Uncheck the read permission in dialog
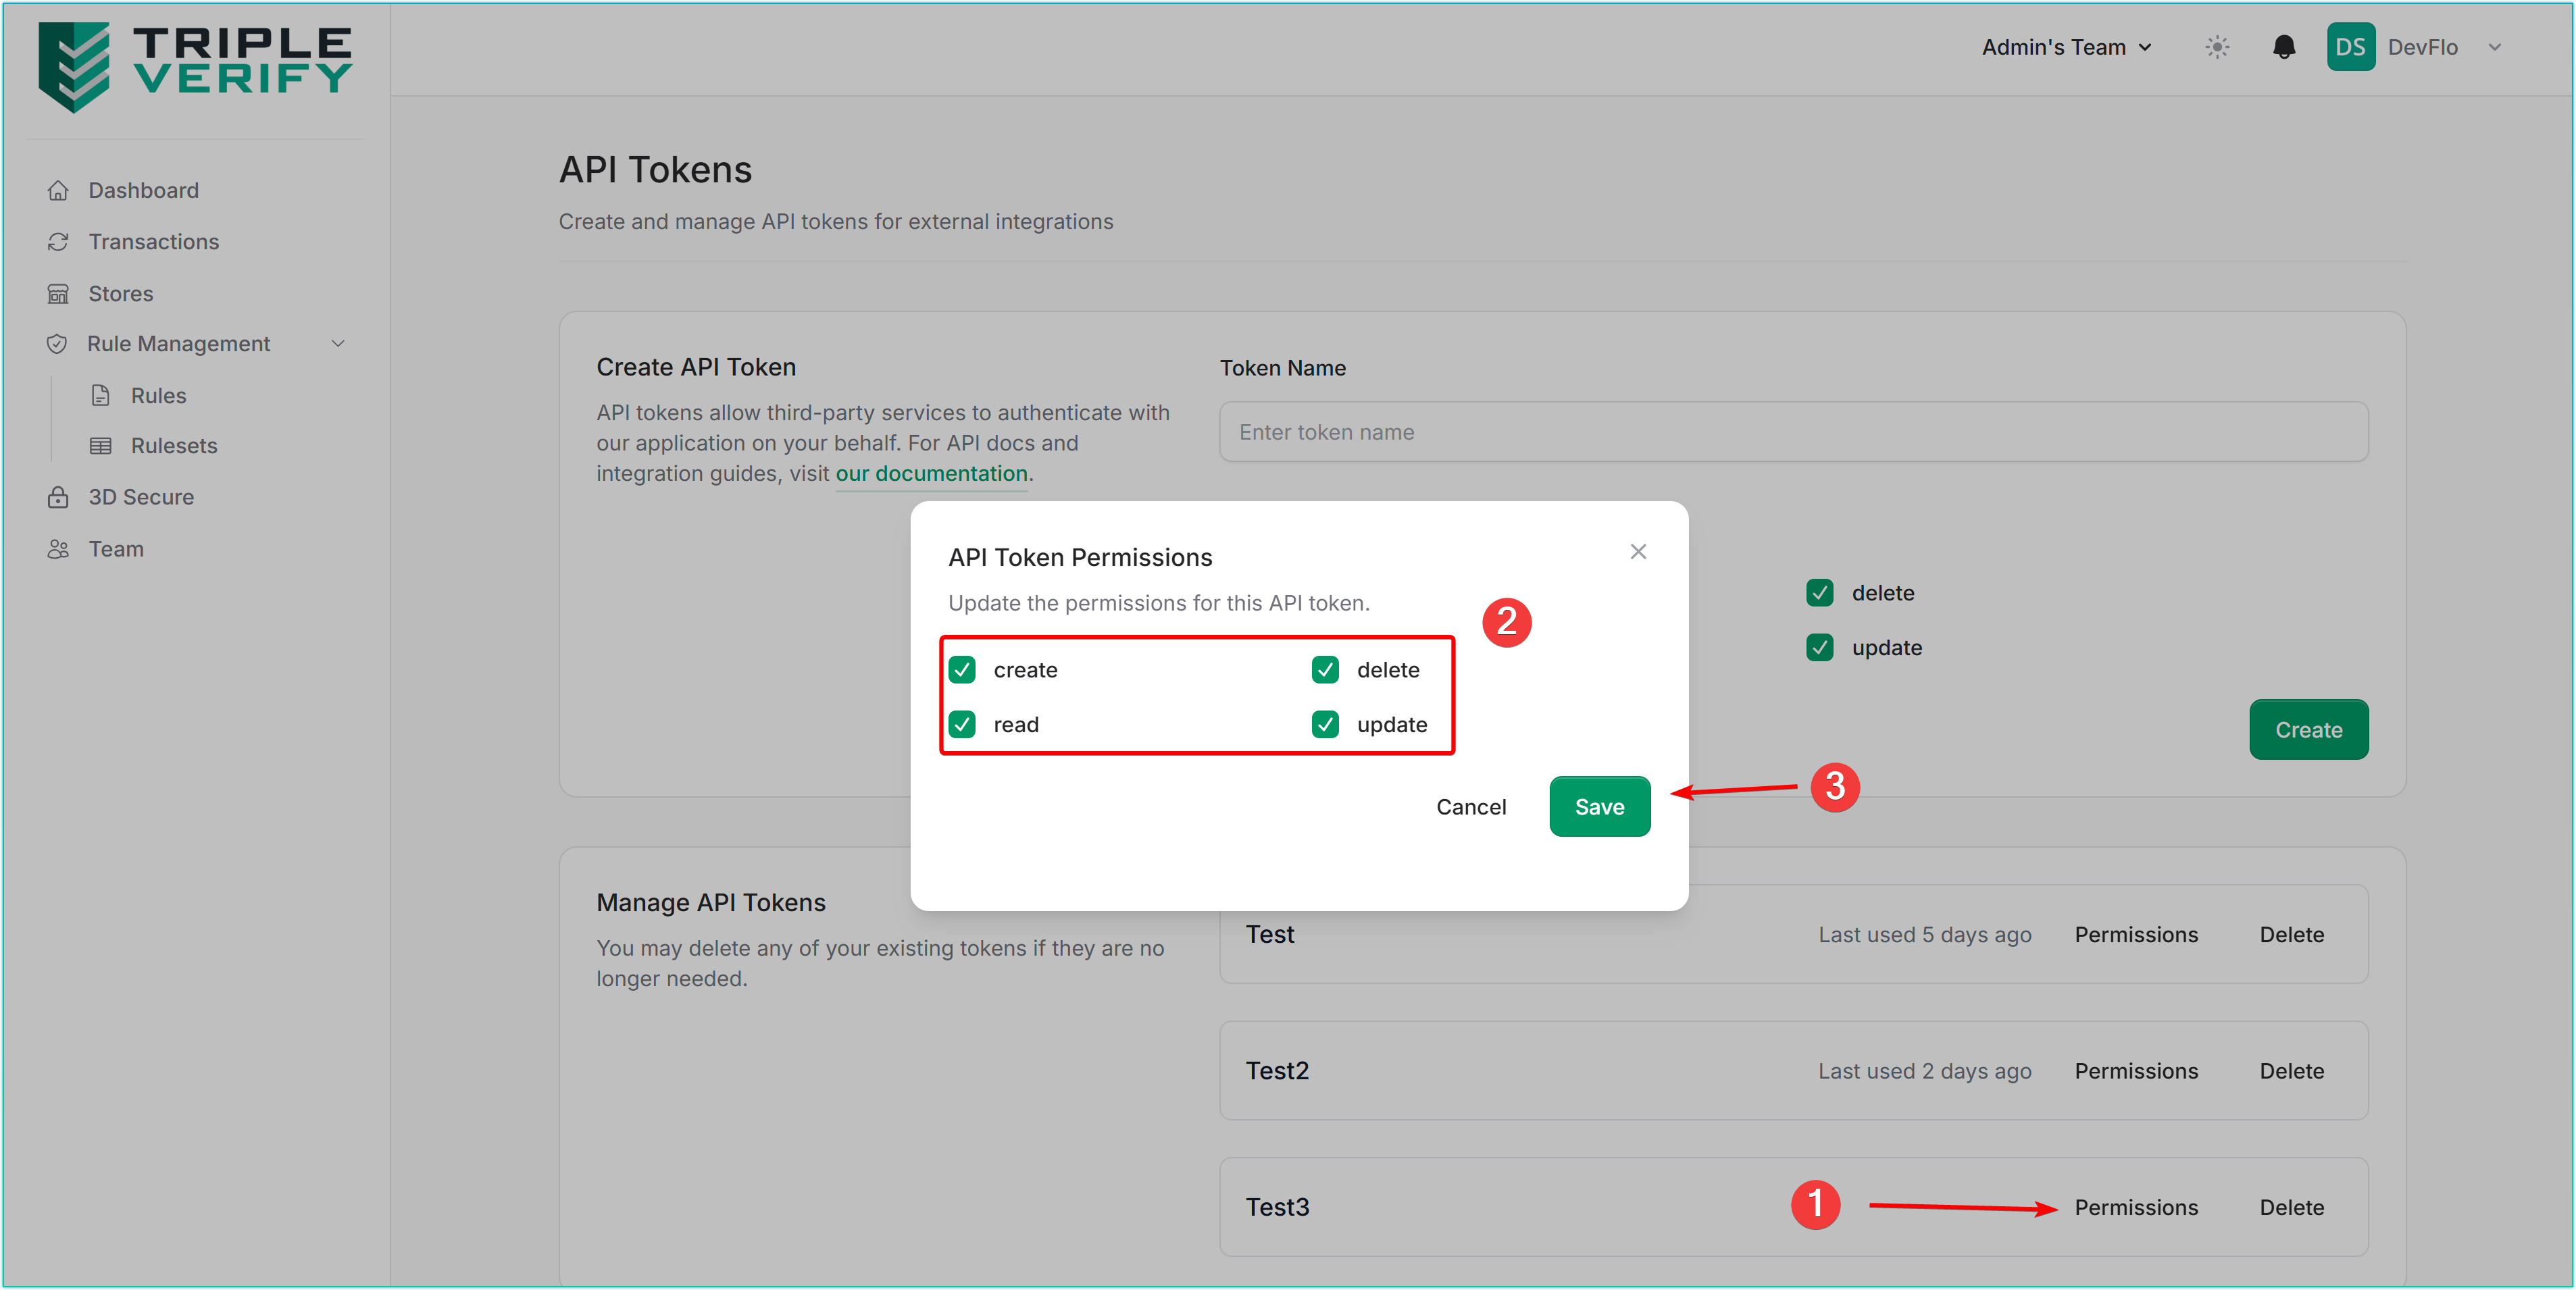Screen dimensions: 2576x1290 click(962, 724)
